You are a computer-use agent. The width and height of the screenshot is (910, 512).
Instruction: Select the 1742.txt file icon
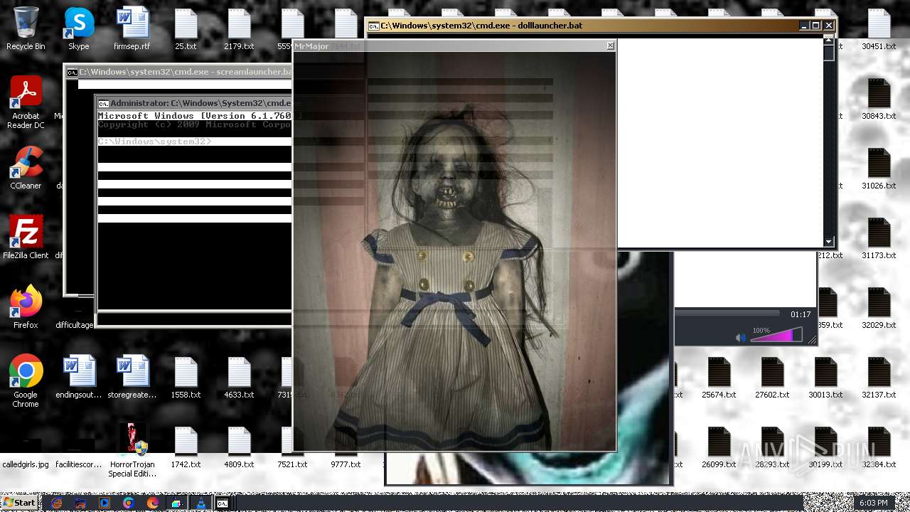[x=186, y=447]
